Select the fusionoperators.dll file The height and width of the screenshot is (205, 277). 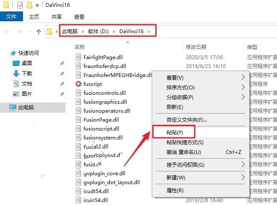107,111
